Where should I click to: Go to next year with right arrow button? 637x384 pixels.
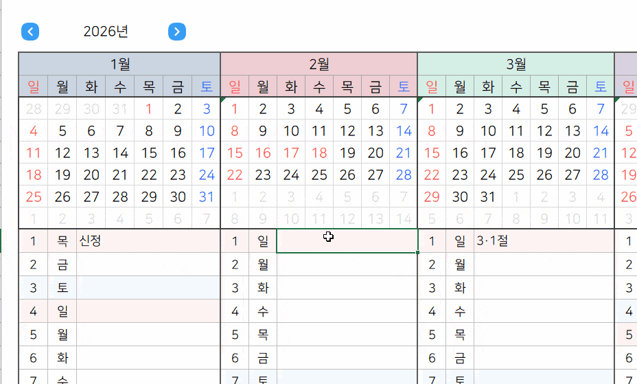pyautogui.click(x=177, y=32)
